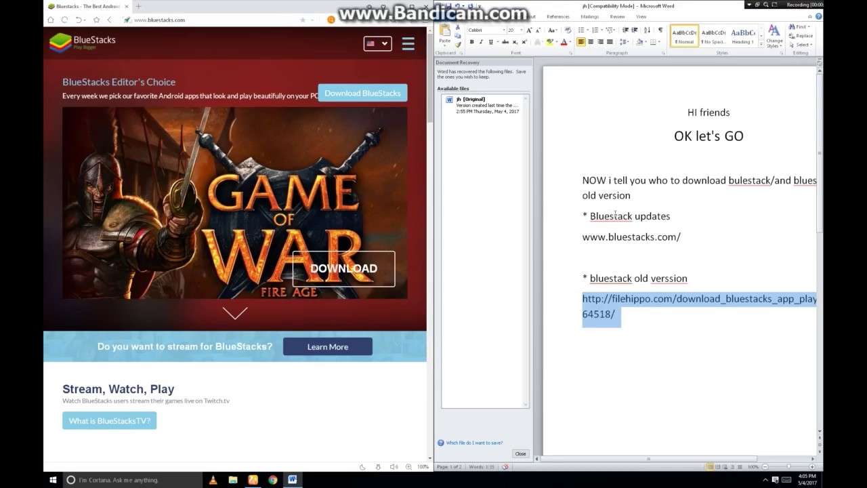
Task: Open VLC from the taskbar
Action: tap(213, 480)
